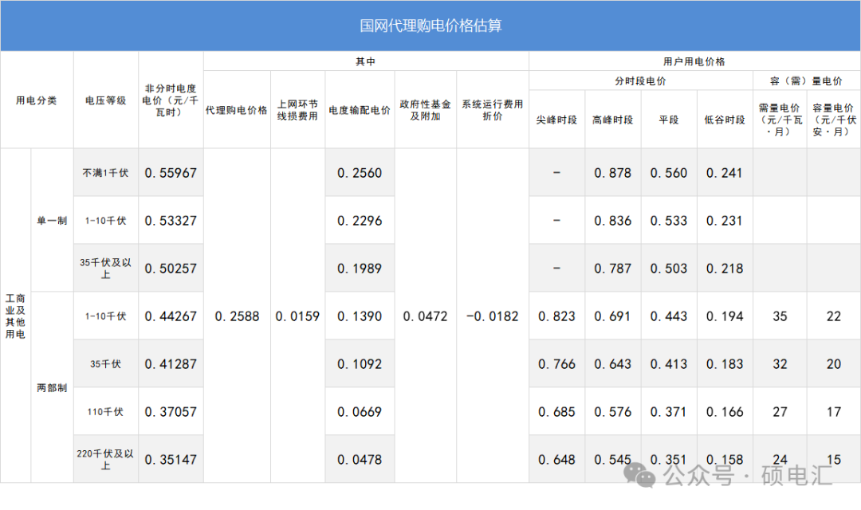861x510 pixels.
Task: Select the 不满1千伏 voltage level cell
Action: [x=106, y=173]
